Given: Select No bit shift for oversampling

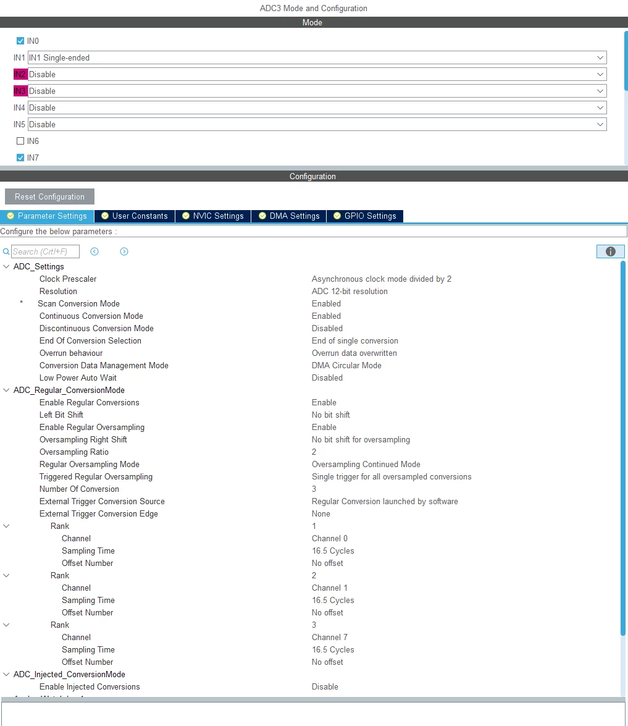Looking at the screenshot, I should click(x=361, y=440).
